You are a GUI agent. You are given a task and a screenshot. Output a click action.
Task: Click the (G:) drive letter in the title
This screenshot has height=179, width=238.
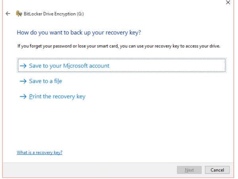click(x=80, y=14)
